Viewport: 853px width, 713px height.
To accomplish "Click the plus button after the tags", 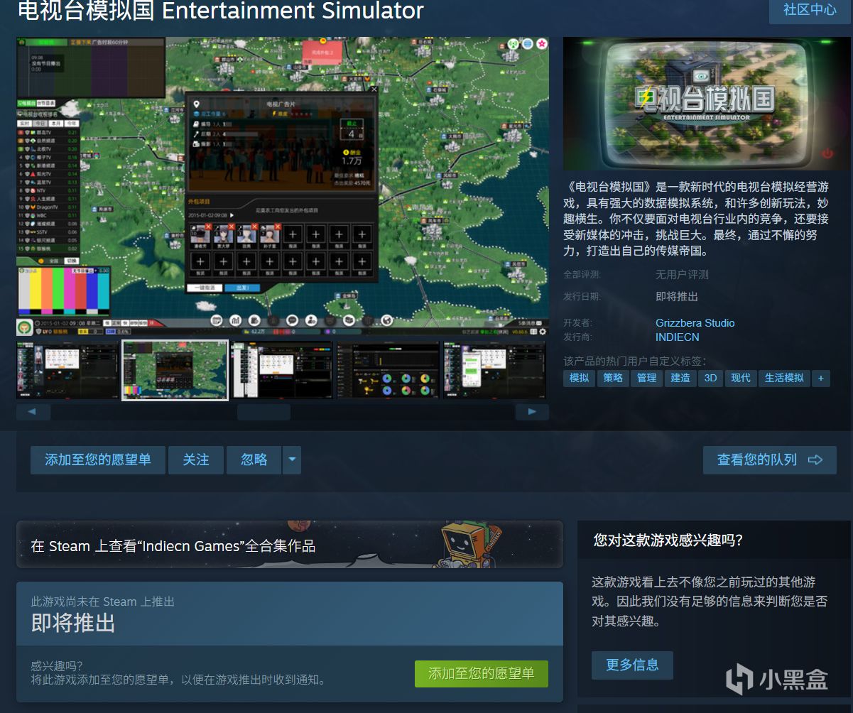I will (x=821, y=378).
